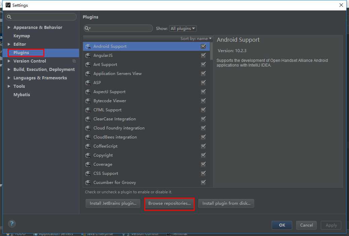The height and width of the screenshot is (236, 349).
Task: Click the ClearCase Integration plugin icon
Action: (88, 119)
